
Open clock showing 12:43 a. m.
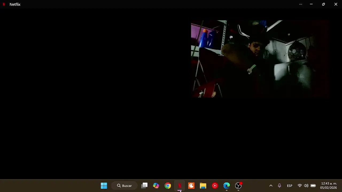[329, 186]
